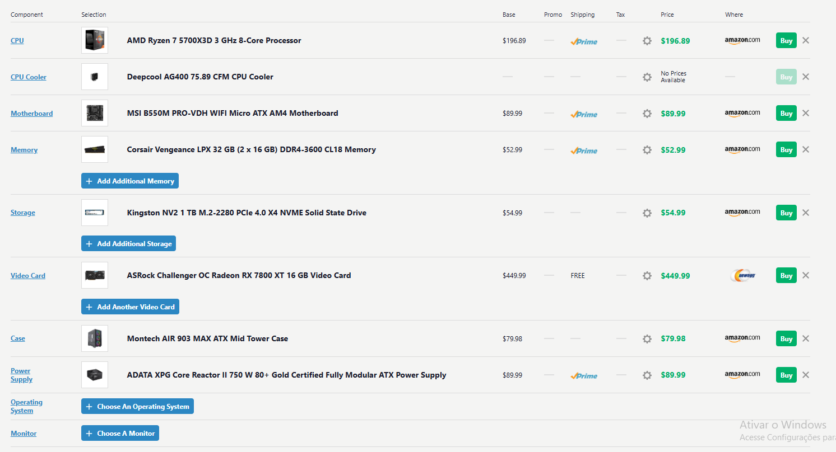Screen dimensions: 836x452
Task: Remove the MSI B550M motherboard with X
Action: point(806,113)
